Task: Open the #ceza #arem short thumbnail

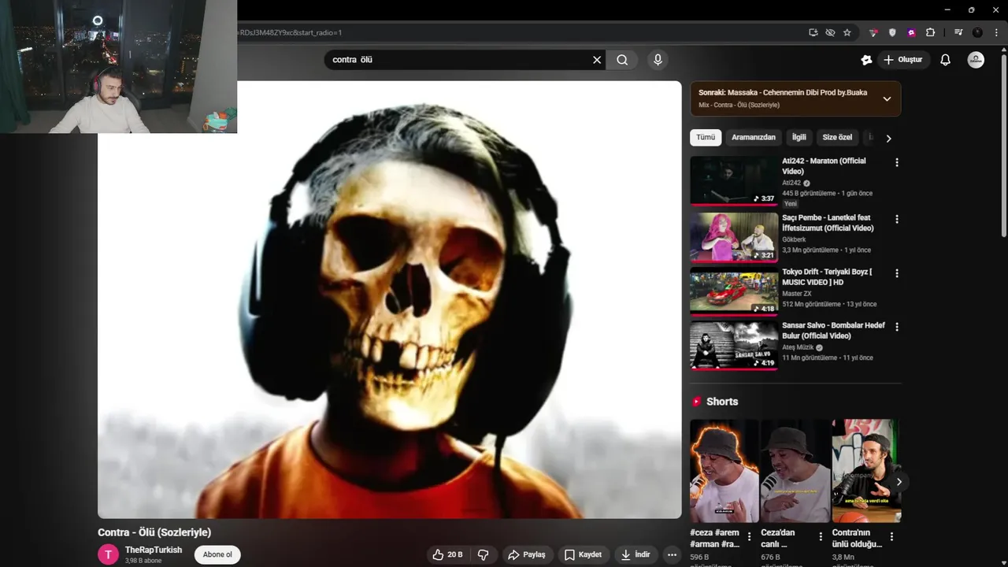Action: pyautogui.click(x=724, y=471)
